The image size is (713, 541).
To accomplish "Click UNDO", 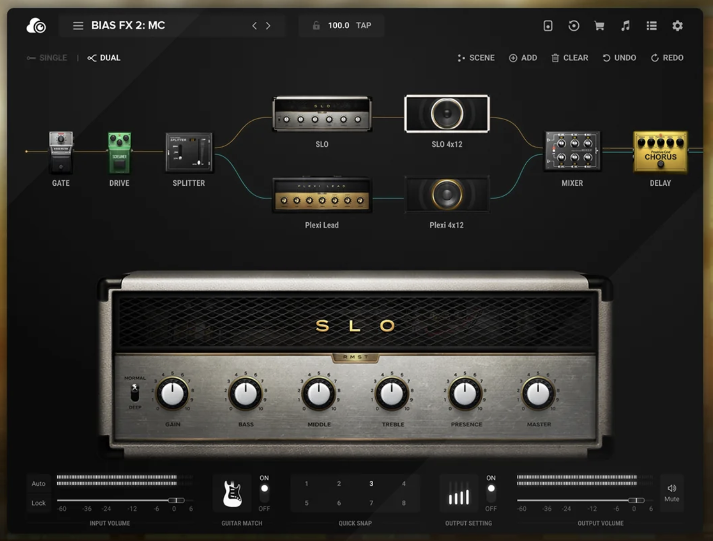I will (619, 58).
